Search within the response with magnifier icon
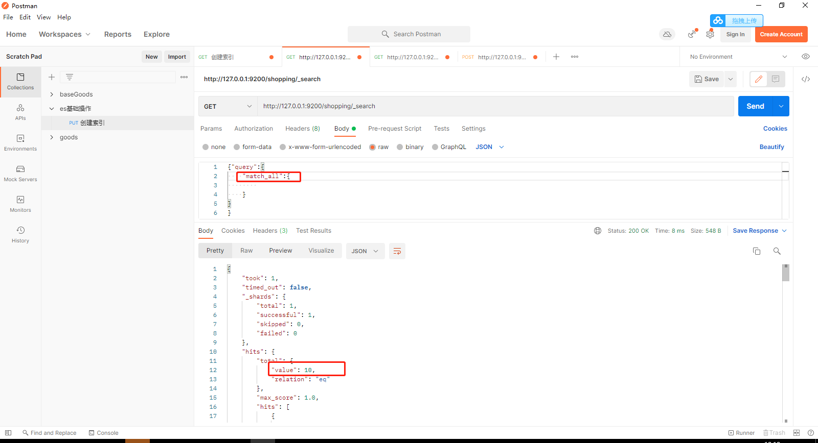 pos(777,251)
